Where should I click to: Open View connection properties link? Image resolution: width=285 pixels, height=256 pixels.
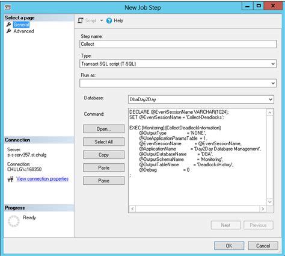(x=42, y=179)
